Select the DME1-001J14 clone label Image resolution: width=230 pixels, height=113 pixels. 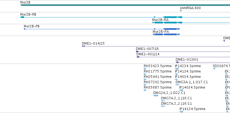[148, 54]
